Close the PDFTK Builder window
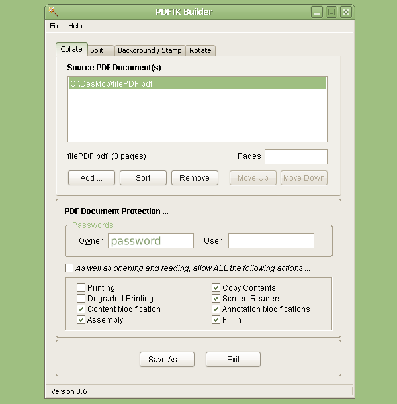The height and width of the screenshot is (404, 397). (x=346, y=12)
